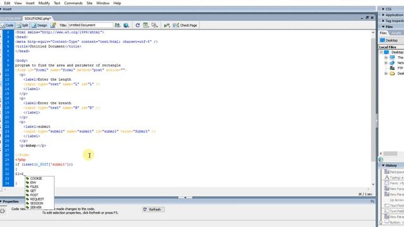Choose COOKIE from the code hints list

coord(39,178)
